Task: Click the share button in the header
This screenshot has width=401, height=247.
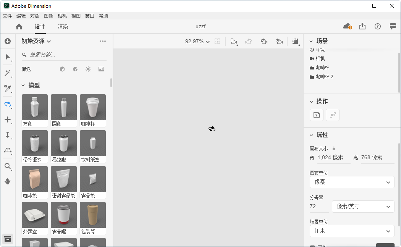Action: (362, 26)
